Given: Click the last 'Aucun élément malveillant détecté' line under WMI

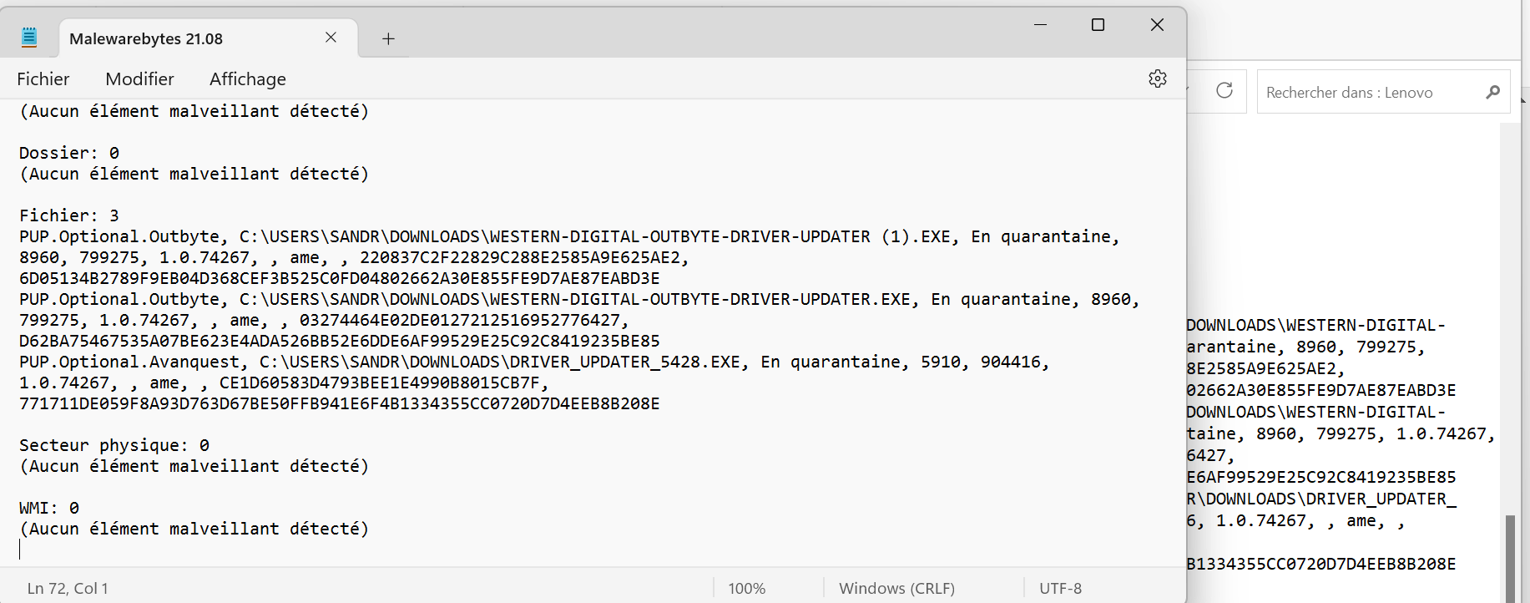Looking at the screenshot, I should pos(194,529).
